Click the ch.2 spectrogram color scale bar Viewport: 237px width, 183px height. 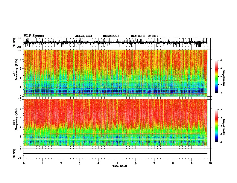click(x=217, y=126)
